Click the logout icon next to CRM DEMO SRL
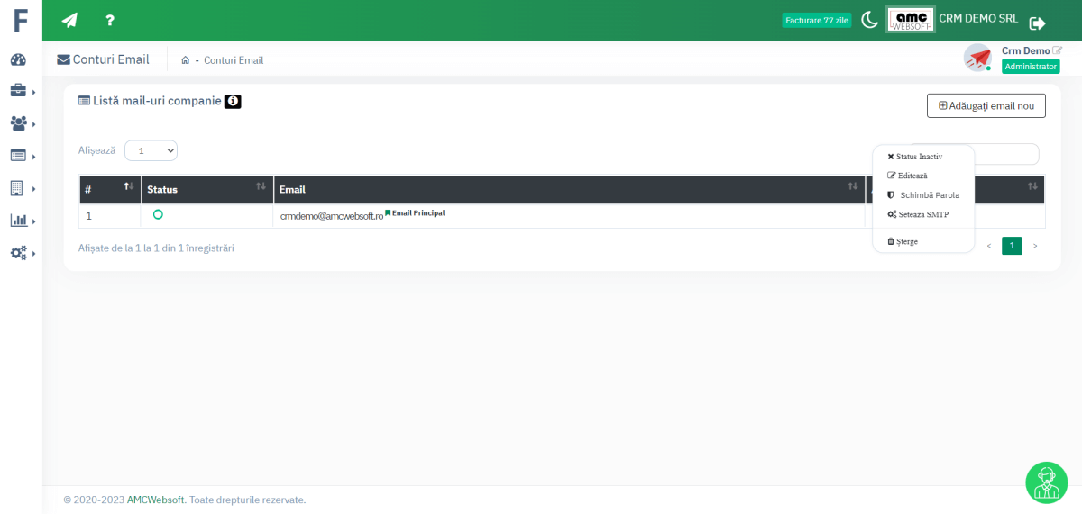Image resolution: width=1082 pixels, height=514 pixels. (1037, 23)
